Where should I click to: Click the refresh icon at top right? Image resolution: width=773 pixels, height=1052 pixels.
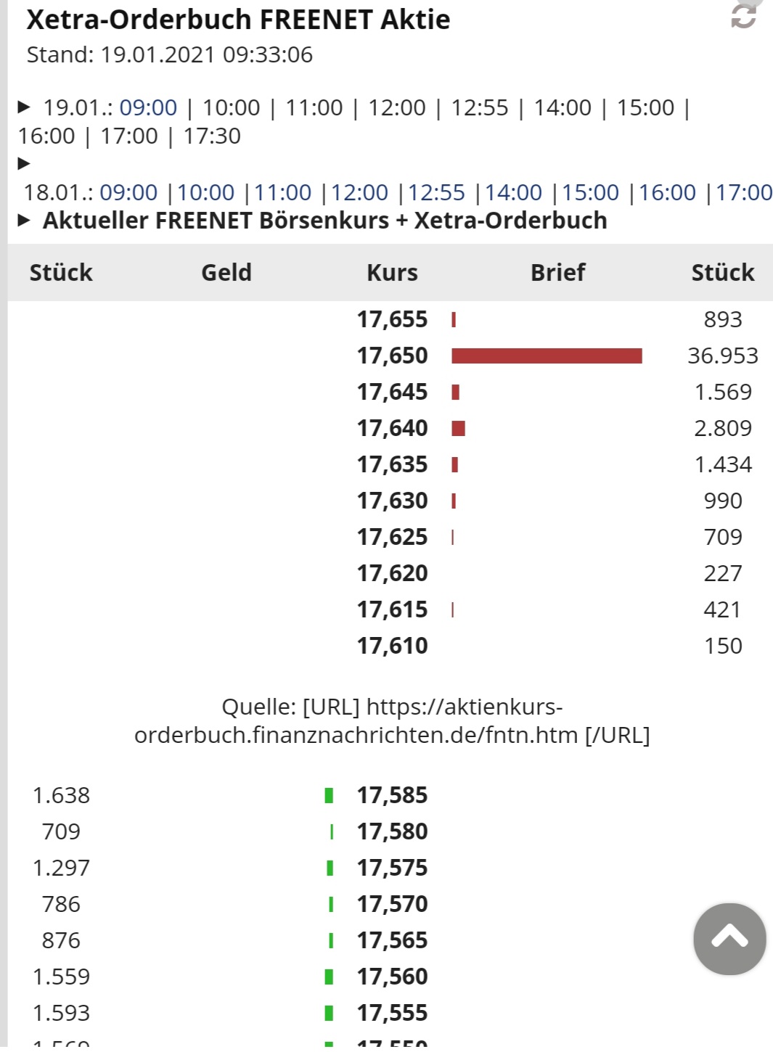(x=743, y=15)
